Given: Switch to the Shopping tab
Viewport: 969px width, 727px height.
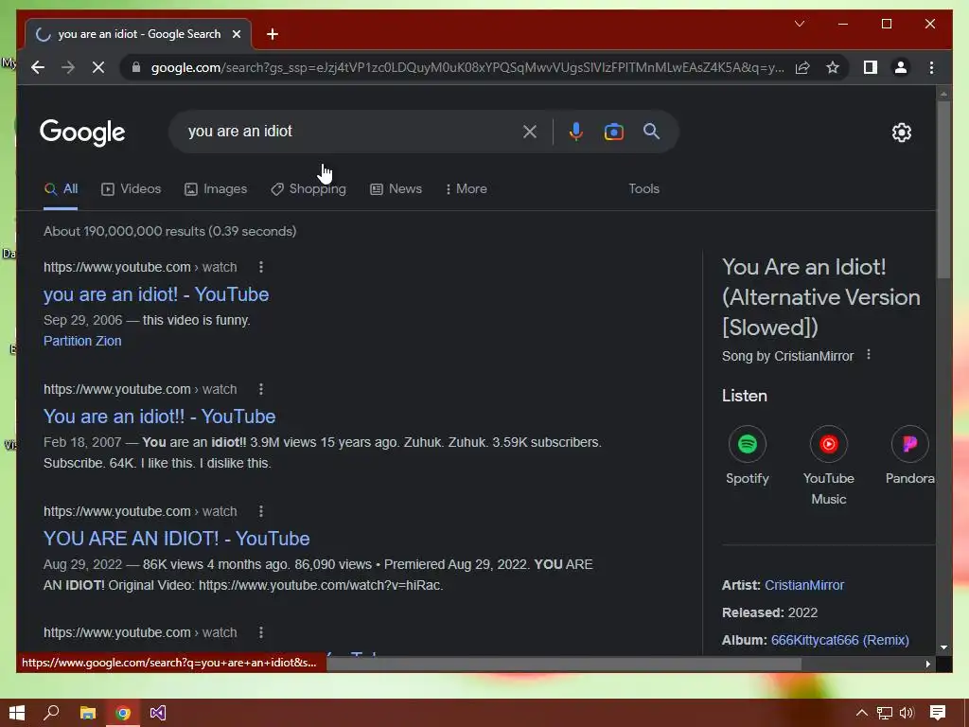Looking at the screenshot, I should click(308, 189).
